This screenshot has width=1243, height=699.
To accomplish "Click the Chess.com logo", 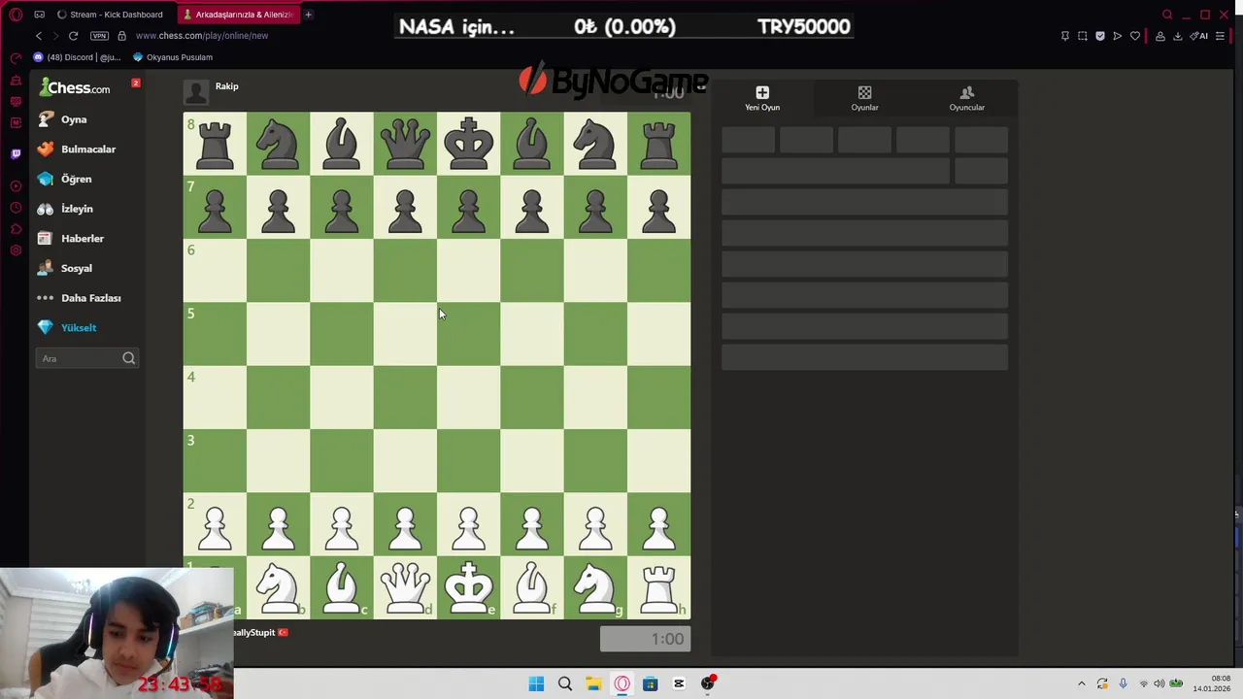I will click(75, 88).
